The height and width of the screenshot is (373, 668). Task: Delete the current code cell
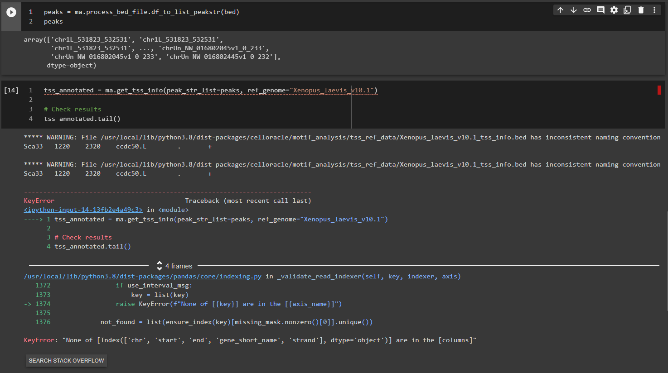641,9
